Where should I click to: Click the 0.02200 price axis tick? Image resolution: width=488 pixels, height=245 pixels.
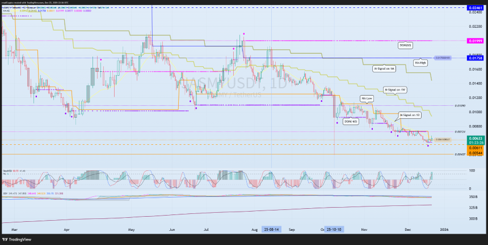[x=474, y=27]
